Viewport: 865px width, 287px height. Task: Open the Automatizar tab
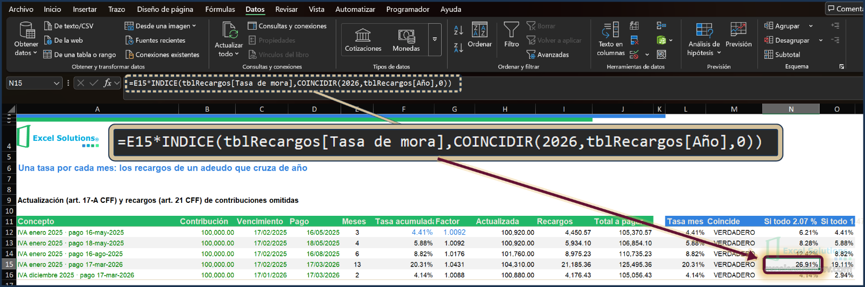[x=355, y=9]
